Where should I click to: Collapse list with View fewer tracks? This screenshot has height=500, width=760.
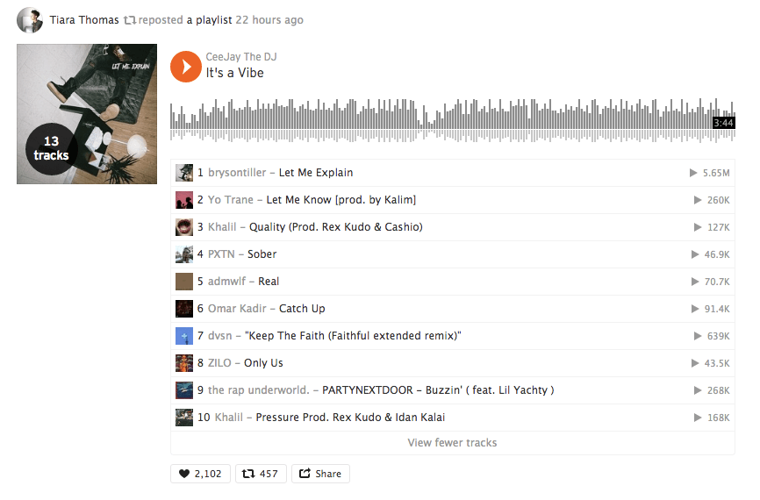pyautogui.click(x=452, y=442)
